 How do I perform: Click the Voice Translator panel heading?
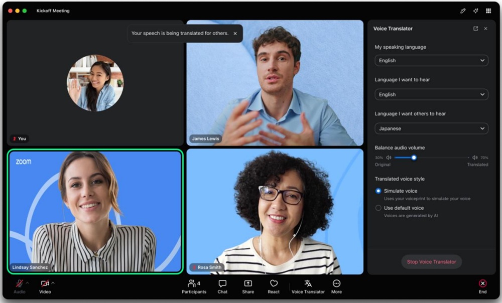393,29
